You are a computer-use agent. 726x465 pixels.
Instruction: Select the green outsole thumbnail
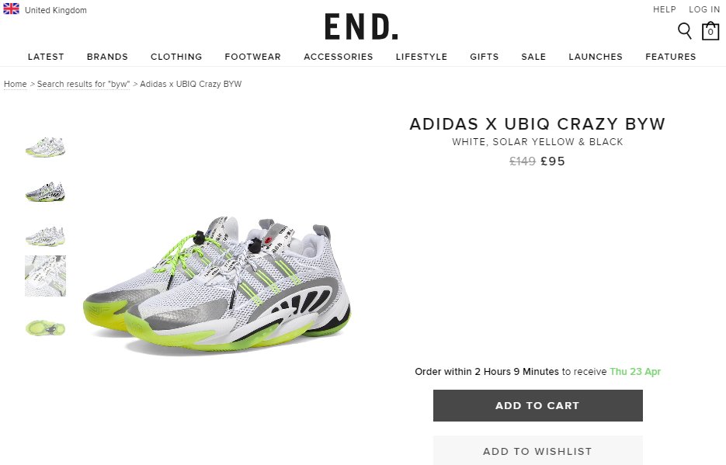(x=45, y=328)
